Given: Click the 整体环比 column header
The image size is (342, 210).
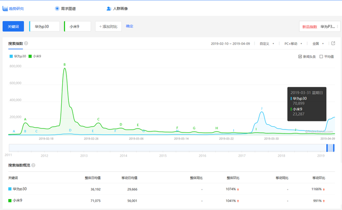Looking at the screenshot, I should tap(233, 178).
